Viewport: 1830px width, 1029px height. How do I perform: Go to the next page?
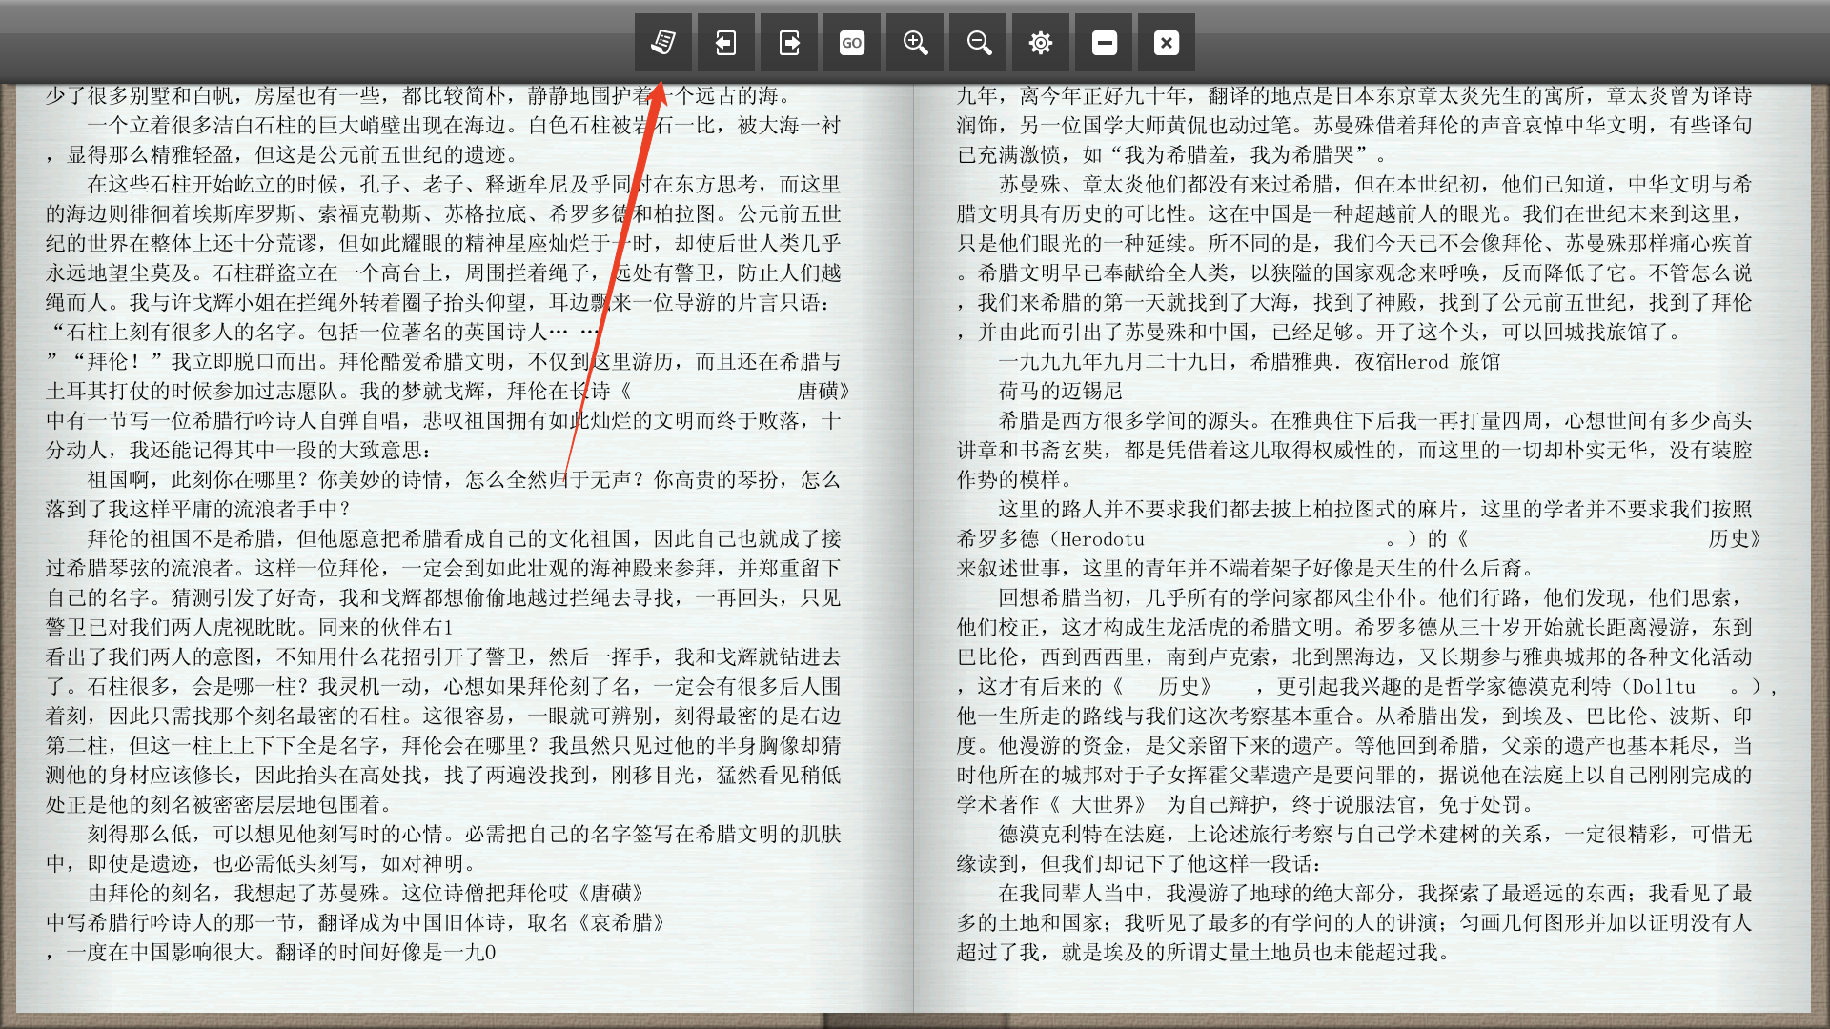pos(788,42)
